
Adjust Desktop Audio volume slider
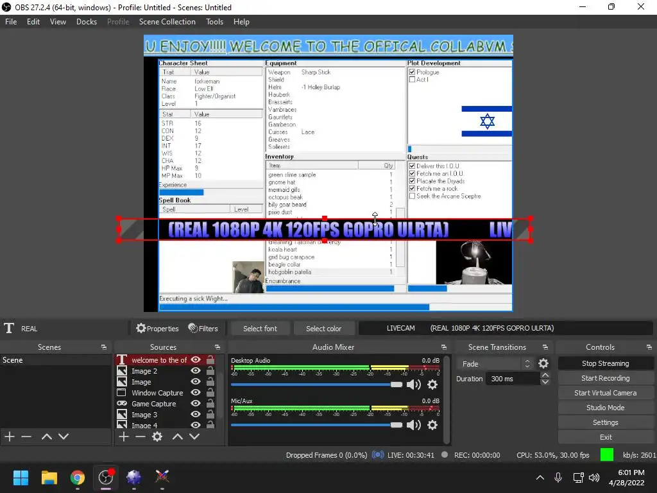pos(316,385)
